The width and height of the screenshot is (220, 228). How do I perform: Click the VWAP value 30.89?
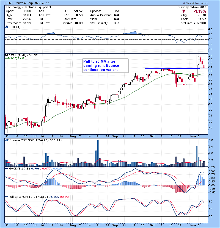click(x=78, y=23)
